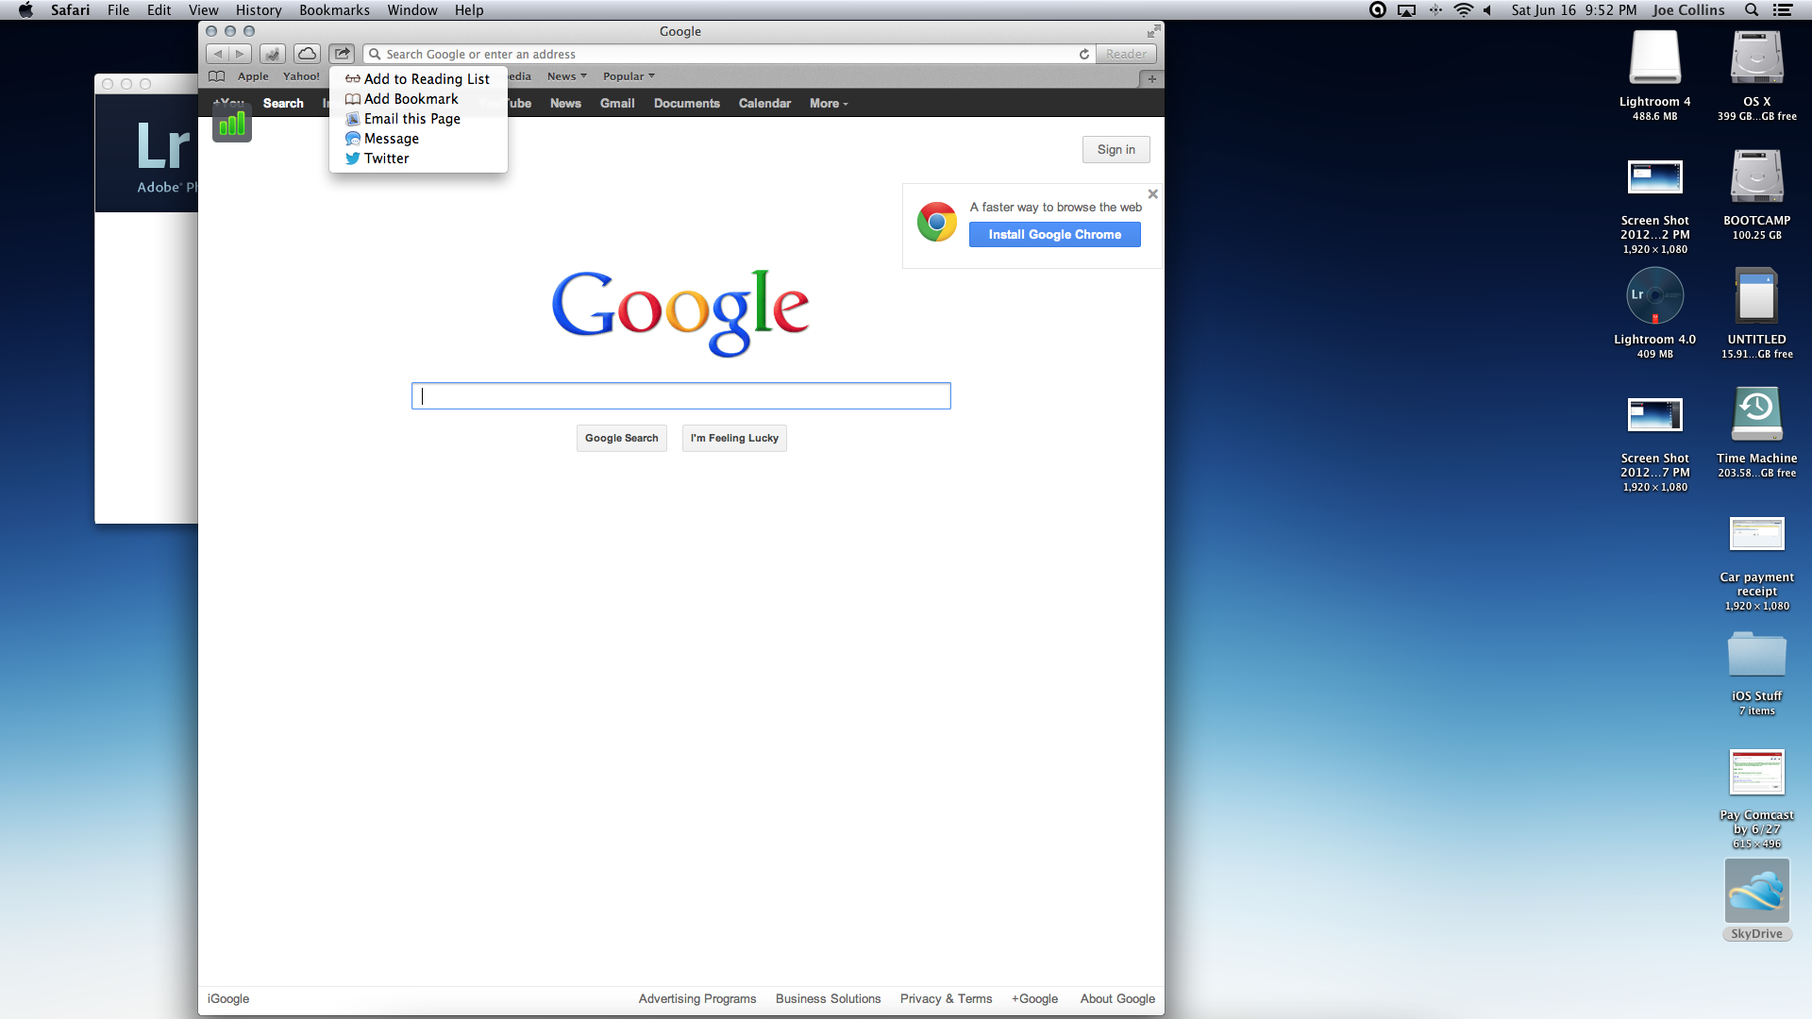Enter full screen with the expand arrows icon
This screenshot has height=1019, width=1812.
(1153, 31)
